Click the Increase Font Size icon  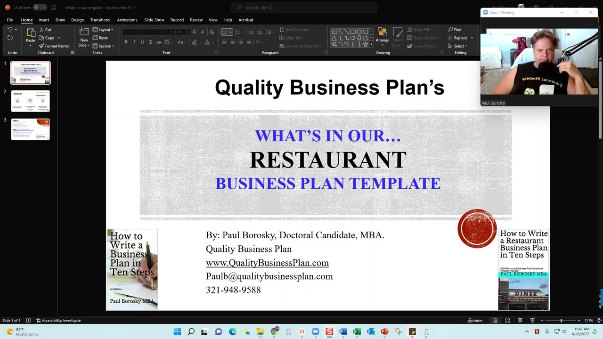[x=195, y=32]
